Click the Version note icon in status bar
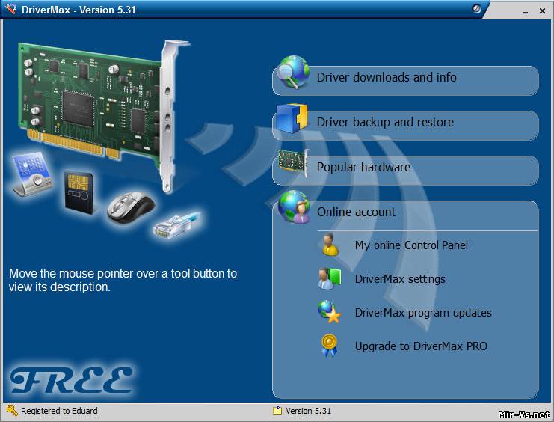554x422 pixels. click(x=277, y=411)
